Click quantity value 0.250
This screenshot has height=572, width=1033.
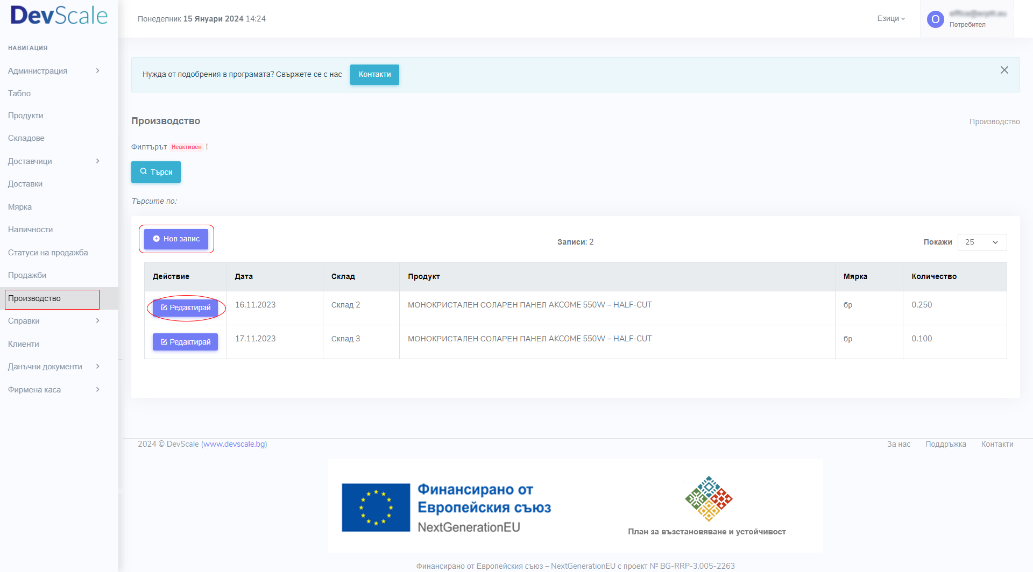[x=922, y=305]
